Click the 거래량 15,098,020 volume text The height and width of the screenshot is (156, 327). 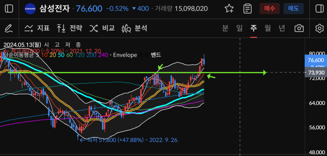(x=181, y=9)
